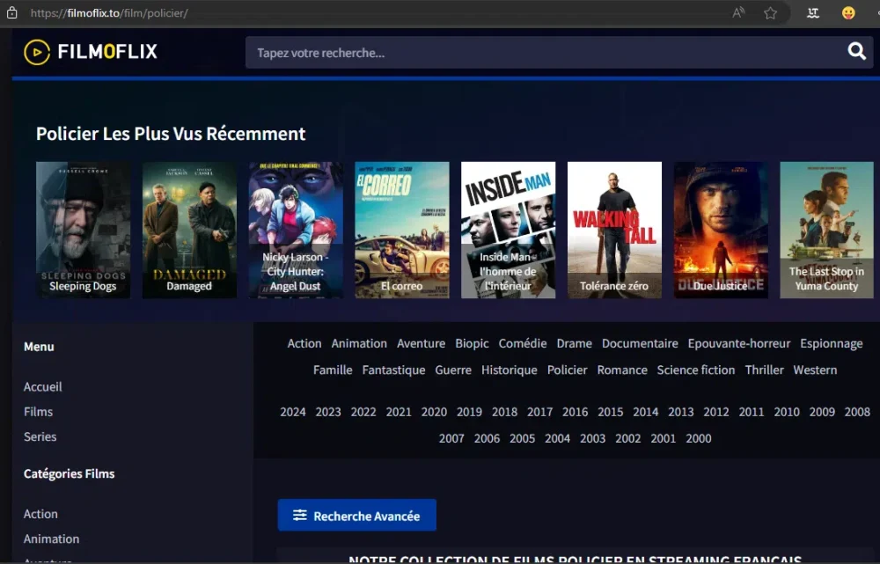Select year 2019 filter

(469, 412)
